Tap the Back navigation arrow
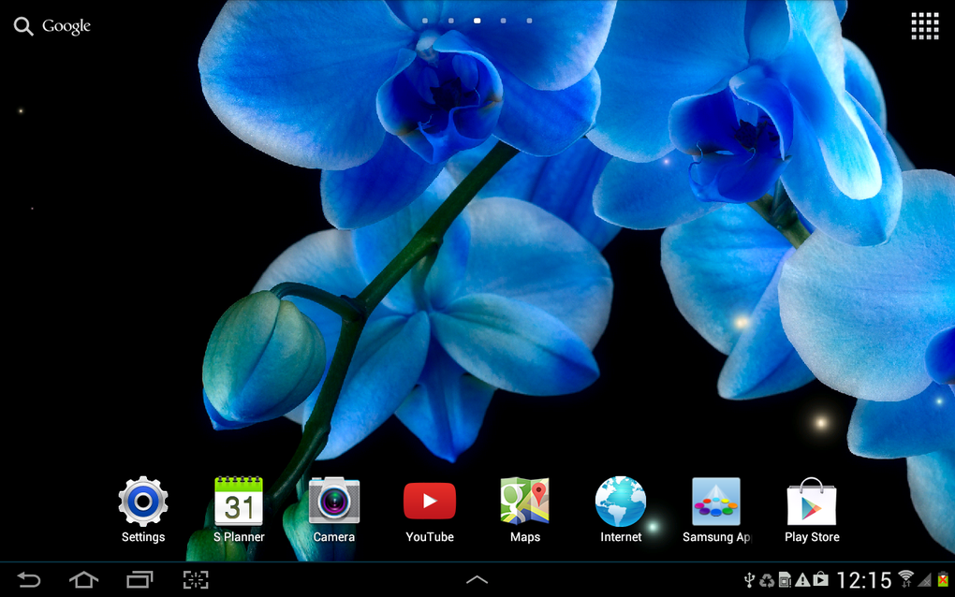Image resolution: width=955 pixels, height=597 pixels. tap(27, 579)
